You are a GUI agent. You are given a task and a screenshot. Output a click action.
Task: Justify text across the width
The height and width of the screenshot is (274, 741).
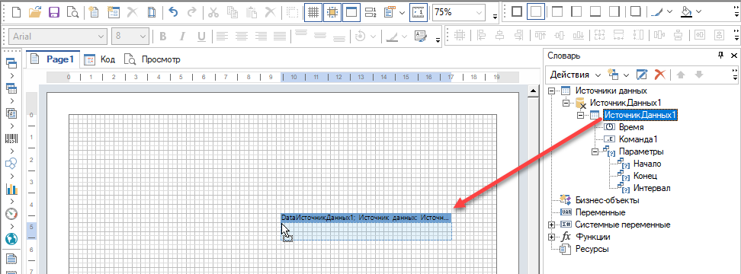pyautogui.click(x=279, y=37)
